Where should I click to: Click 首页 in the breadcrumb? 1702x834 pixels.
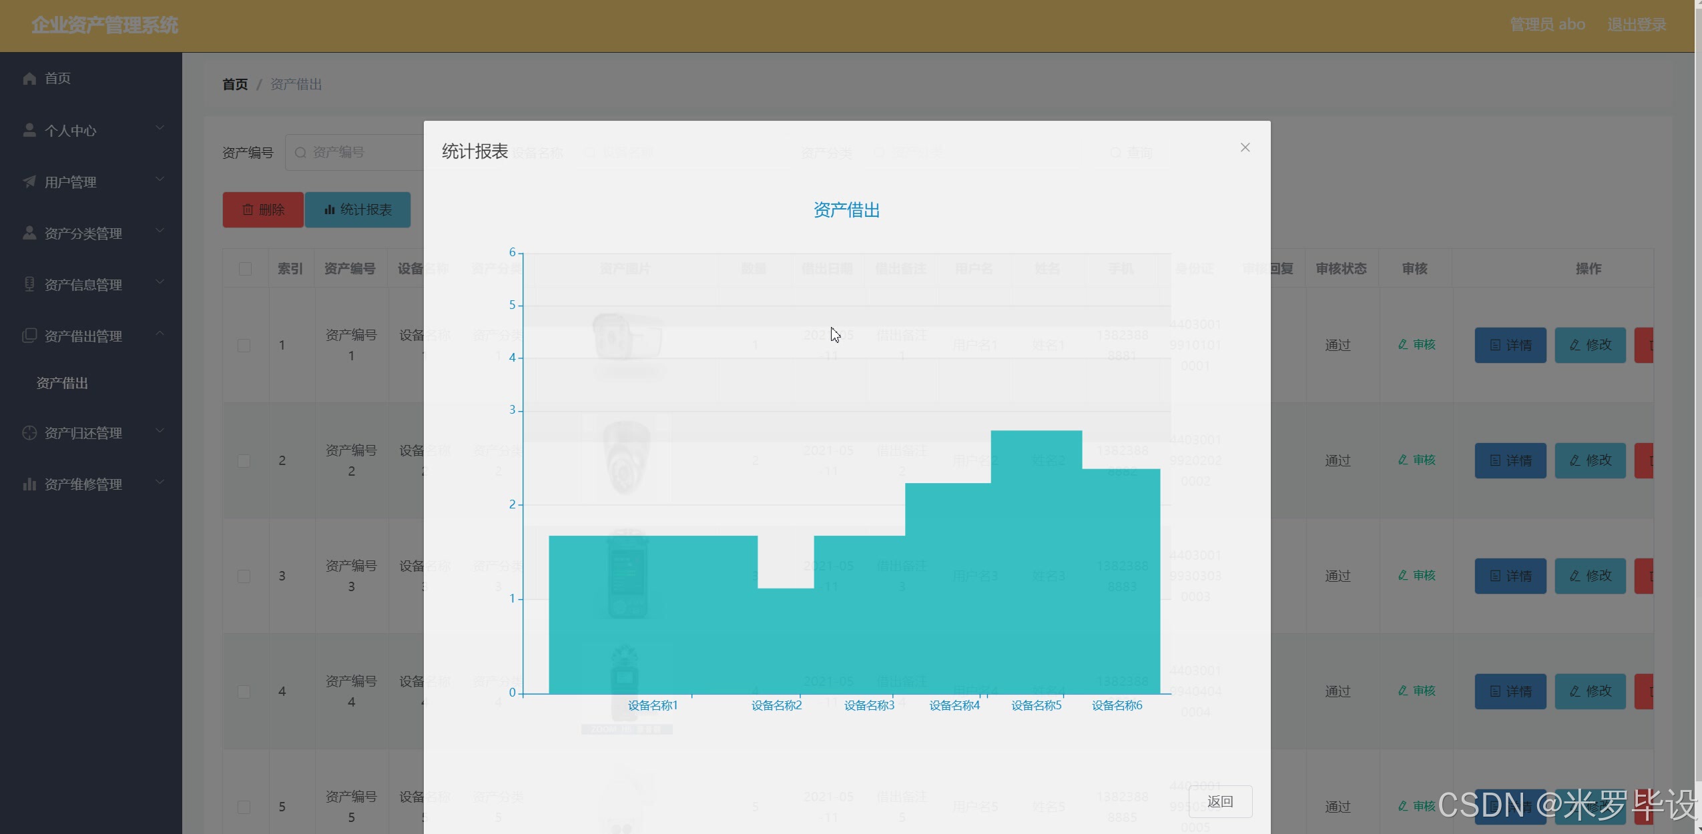235,85
